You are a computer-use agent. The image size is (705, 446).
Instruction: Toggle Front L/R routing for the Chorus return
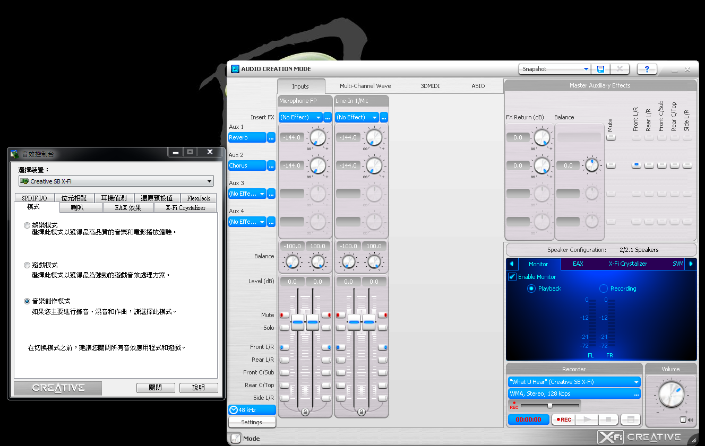point(636,165)
